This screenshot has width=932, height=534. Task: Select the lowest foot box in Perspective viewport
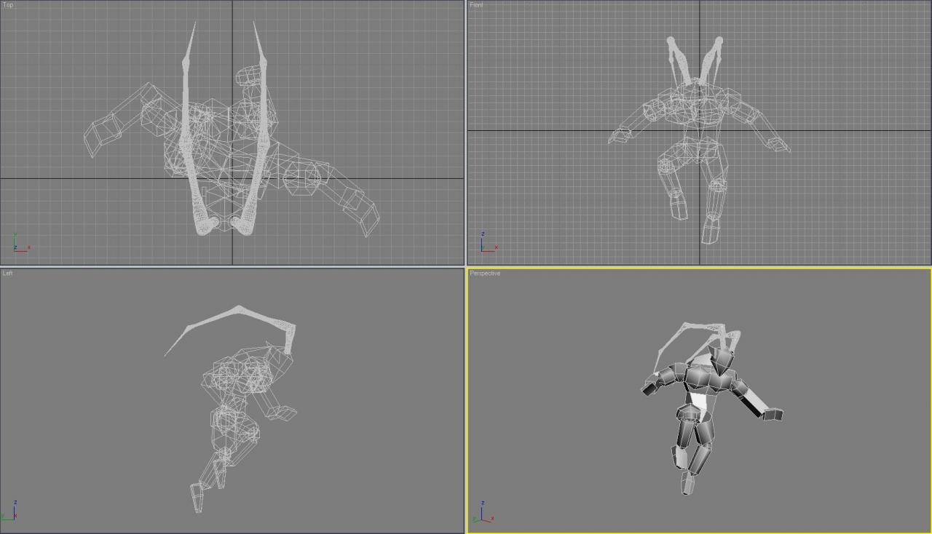tap(687, 483)
